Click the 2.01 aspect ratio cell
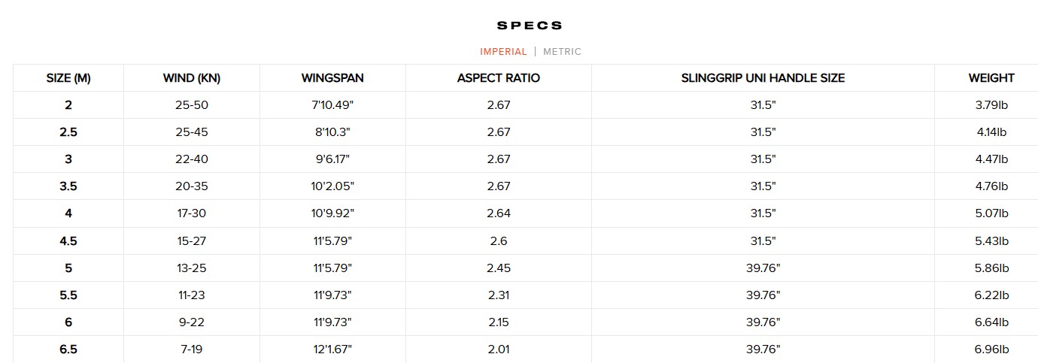The image size is (1038, 363). pos(499,349)
